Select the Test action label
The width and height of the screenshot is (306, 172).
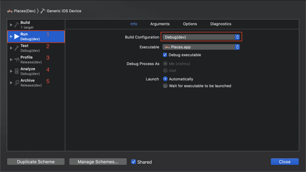point(25,46)
